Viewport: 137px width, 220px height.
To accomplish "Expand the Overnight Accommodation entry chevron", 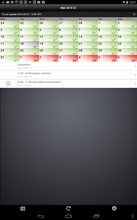I will click(x=135, y=84).
